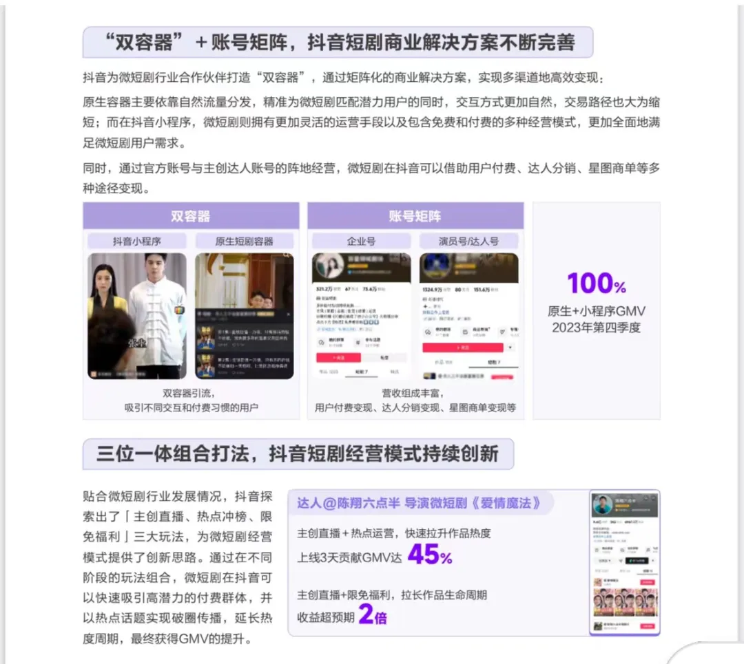
Task: Click the avatar in 陈翔六点半 phone screenshot
Action: tap(603, 505)
